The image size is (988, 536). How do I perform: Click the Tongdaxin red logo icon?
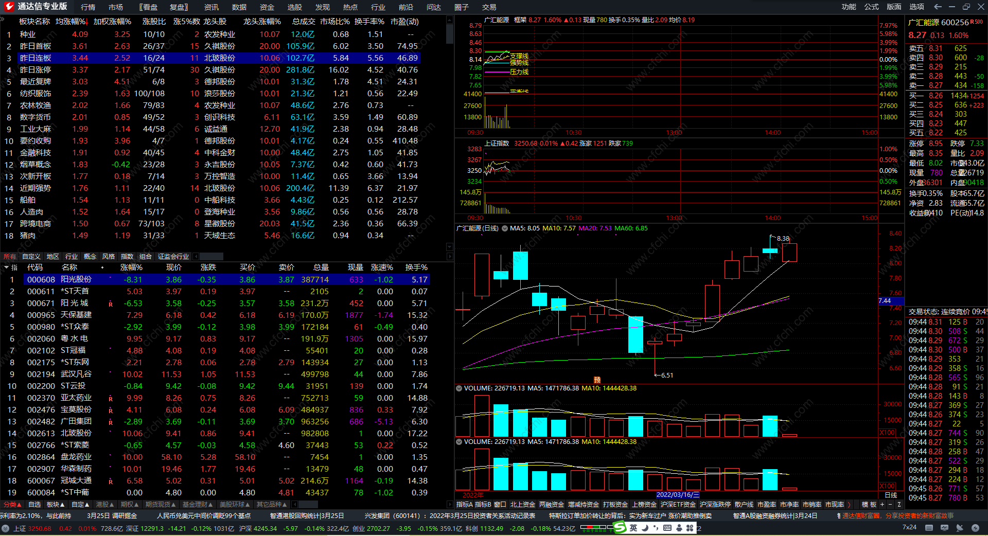(x=8, y=7)
